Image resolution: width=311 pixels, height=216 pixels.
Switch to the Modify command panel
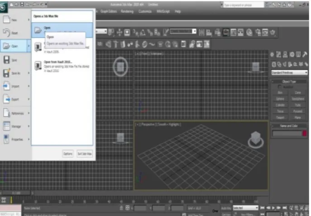click(x=279, y=54)
